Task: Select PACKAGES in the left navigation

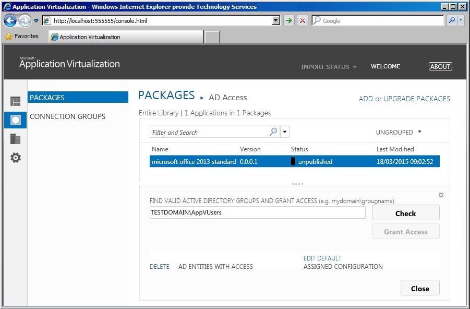Action: 78,97
